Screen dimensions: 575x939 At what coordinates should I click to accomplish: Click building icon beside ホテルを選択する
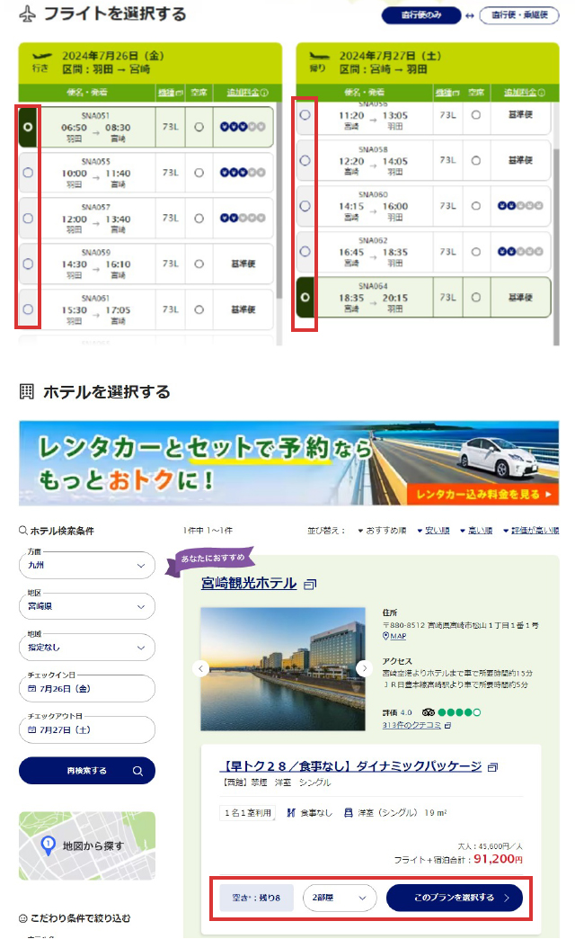(x=27, y=391)
